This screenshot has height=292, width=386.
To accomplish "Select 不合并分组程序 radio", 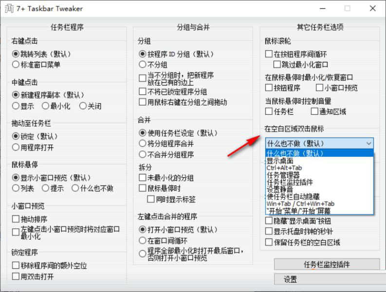I will (142, 154).
